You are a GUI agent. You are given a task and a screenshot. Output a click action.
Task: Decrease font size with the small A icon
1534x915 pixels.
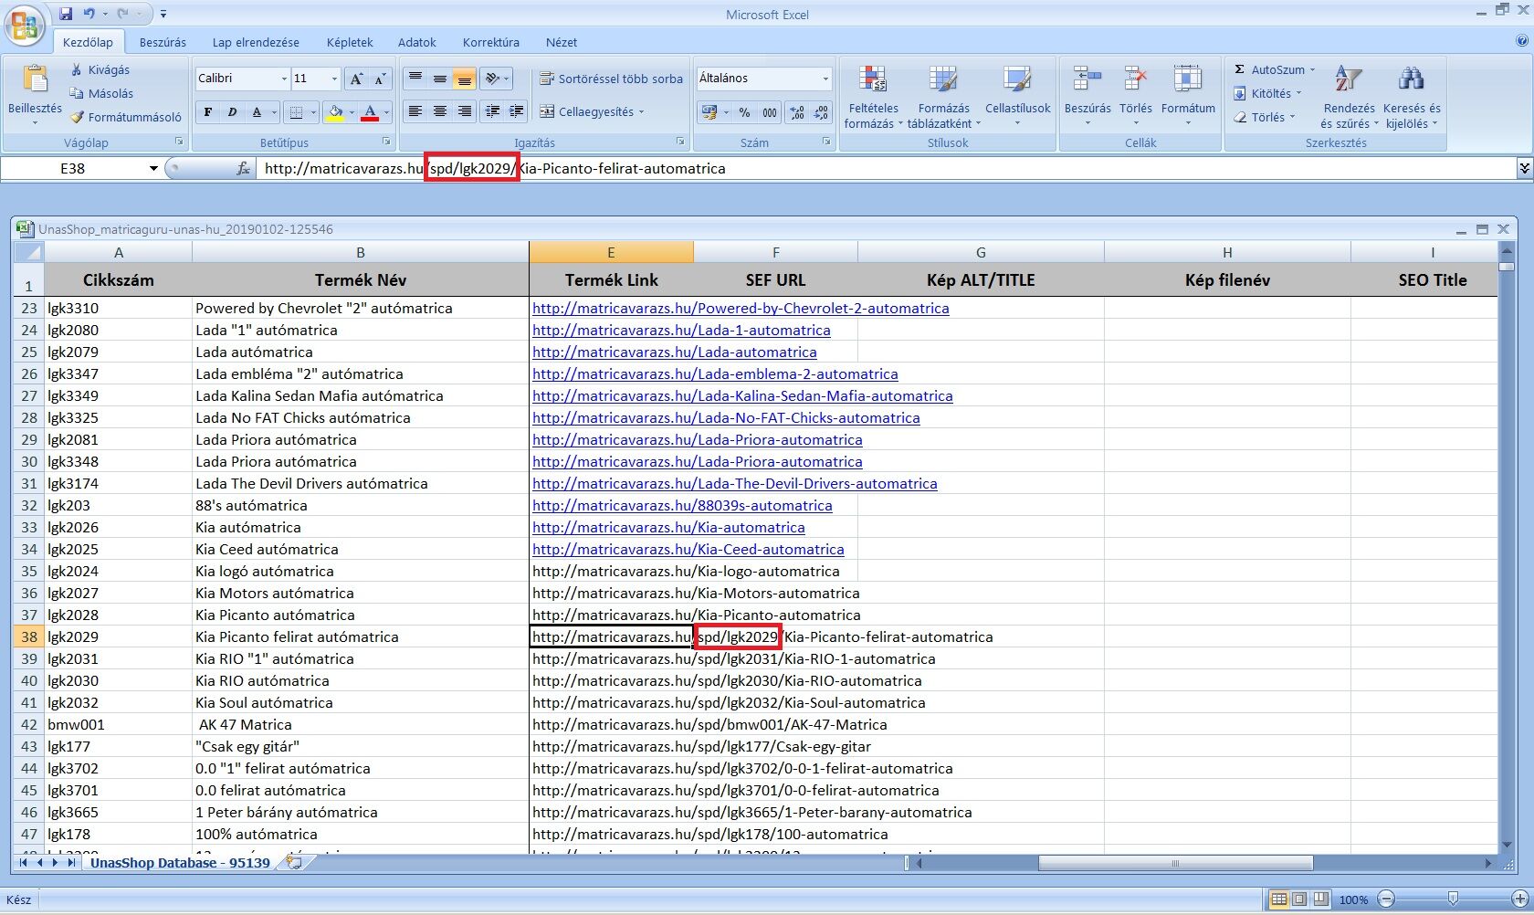pyautogui.click(x=380, y=79)
